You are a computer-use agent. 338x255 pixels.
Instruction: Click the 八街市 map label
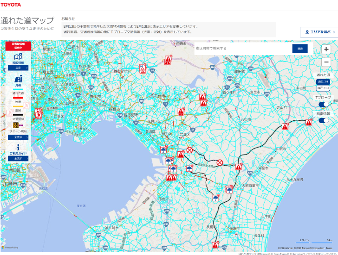(246, 119)
